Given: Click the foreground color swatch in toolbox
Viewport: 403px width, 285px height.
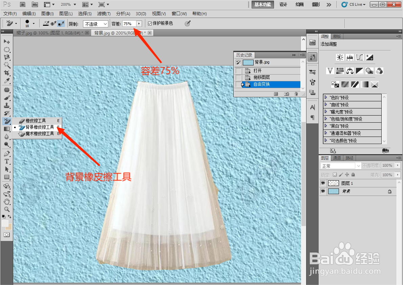Looking at the screenshot, I should click(x=5, y=223).
